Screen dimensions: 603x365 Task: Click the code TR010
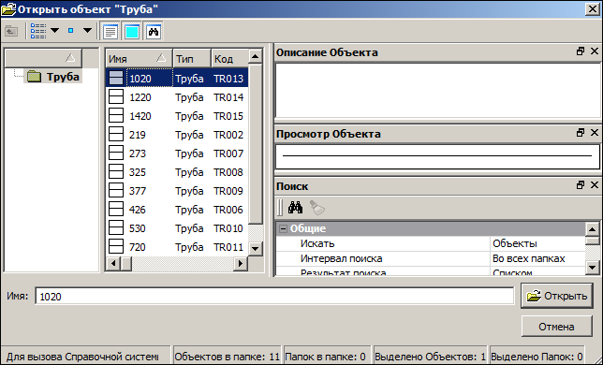(228, 228)
